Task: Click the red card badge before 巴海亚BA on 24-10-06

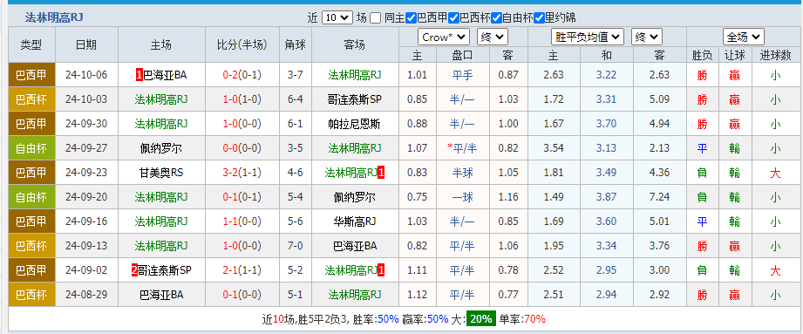Action: point(140,75)
